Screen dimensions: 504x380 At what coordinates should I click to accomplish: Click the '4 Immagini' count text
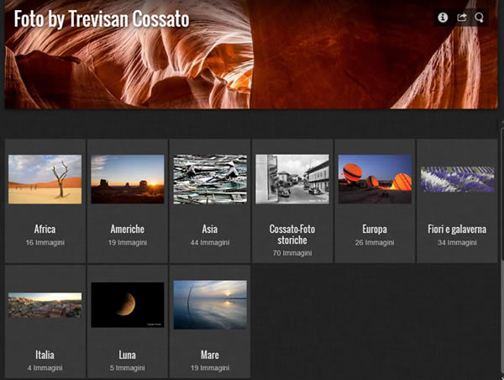click(45, 367)
